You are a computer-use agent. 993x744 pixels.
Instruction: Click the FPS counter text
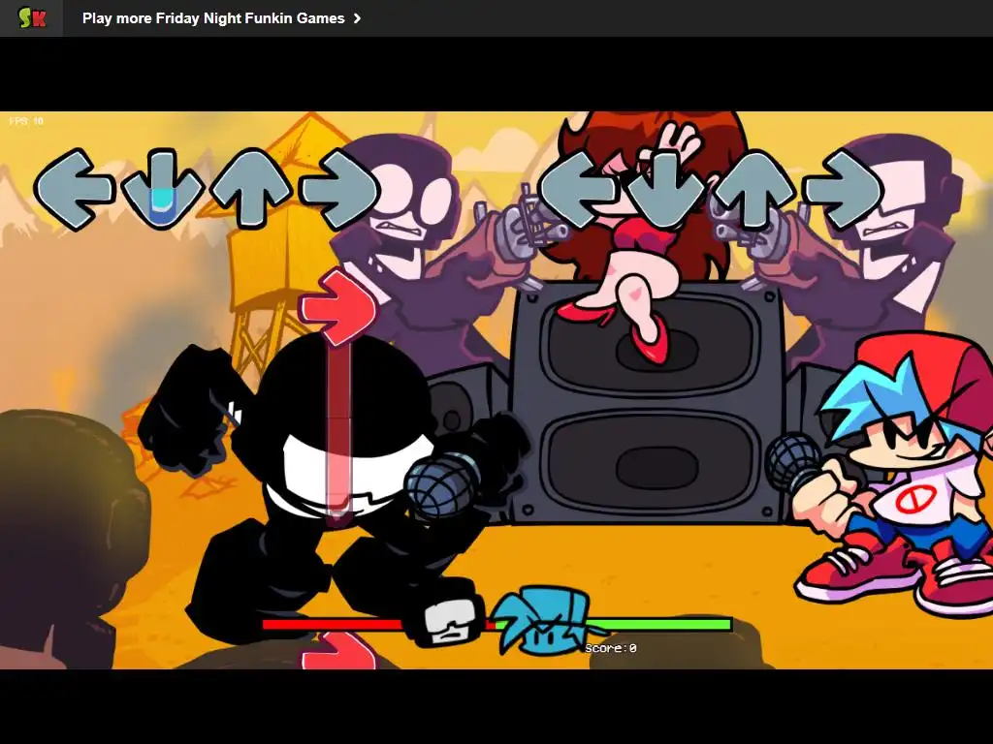pyautogui.click(x=26, y=121)
